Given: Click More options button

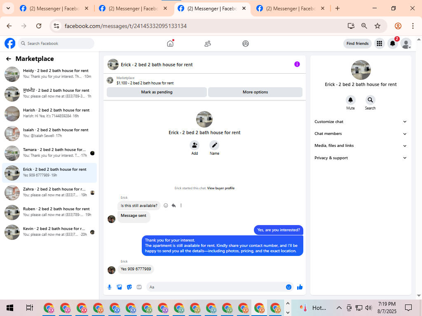Looking at the screenshot, I should click(255, 92).
